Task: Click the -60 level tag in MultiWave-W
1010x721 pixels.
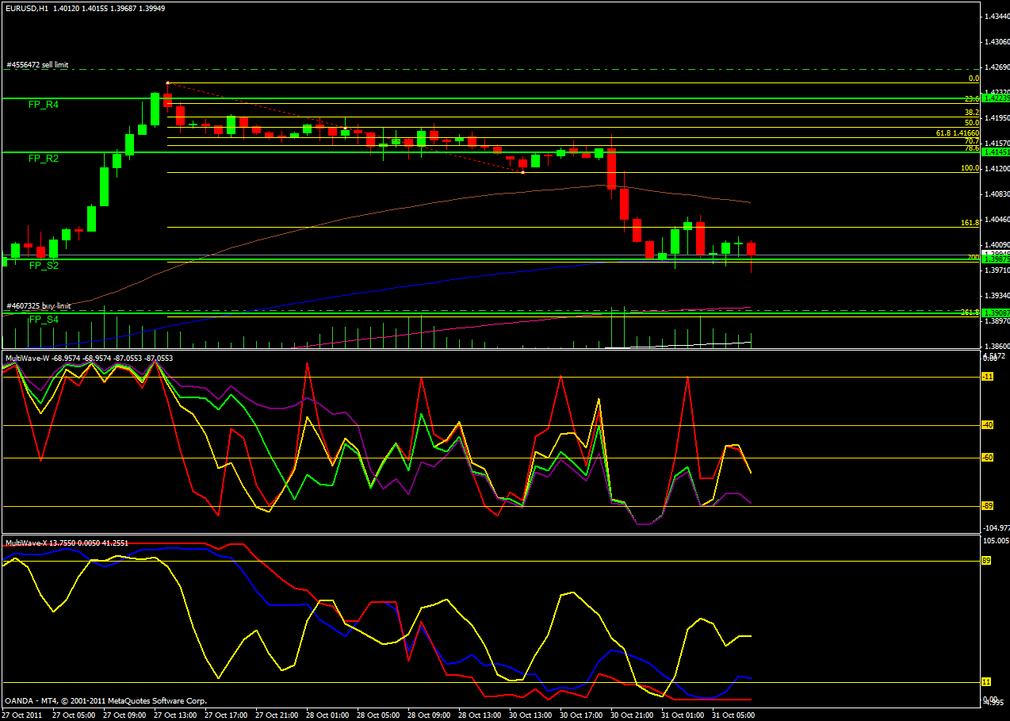Action: click(x=988, y=458)
